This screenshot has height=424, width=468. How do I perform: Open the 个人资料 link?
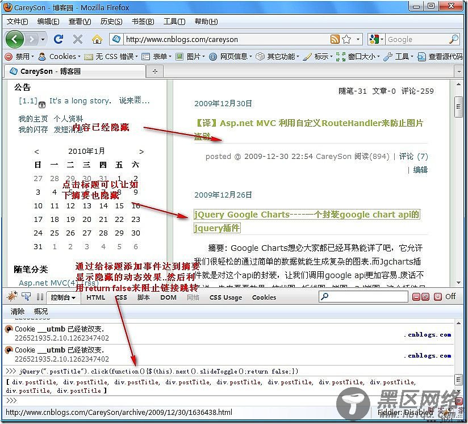coord(68,119)
